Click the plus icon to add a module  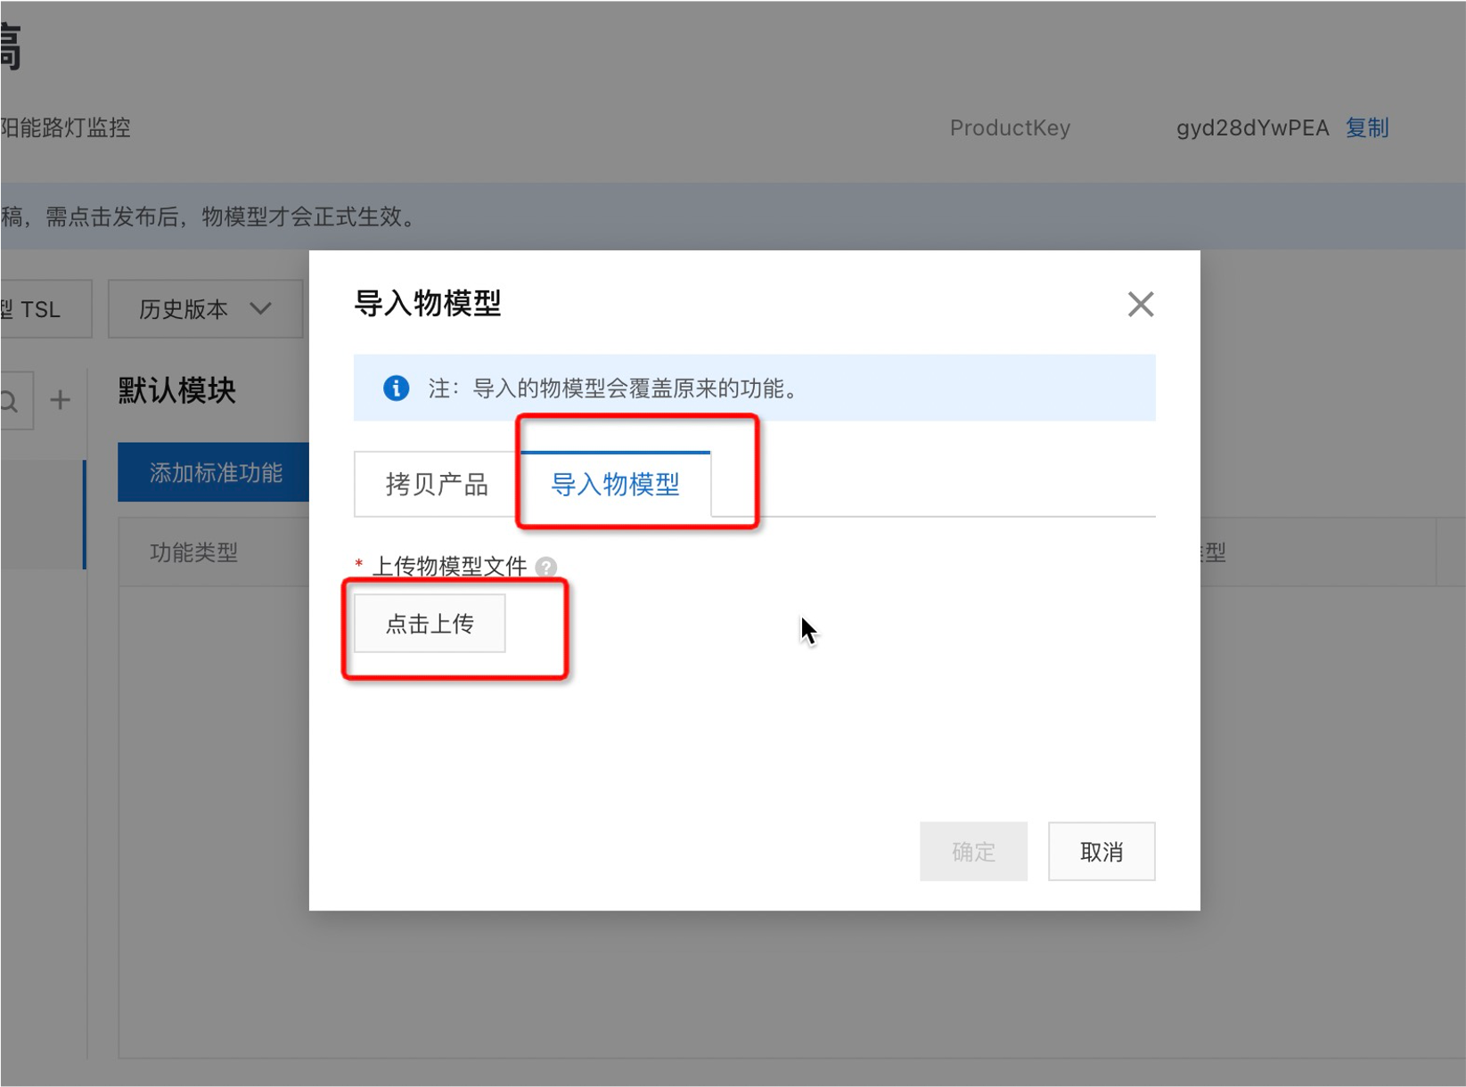pyautogui.click(x=60, y=400)
